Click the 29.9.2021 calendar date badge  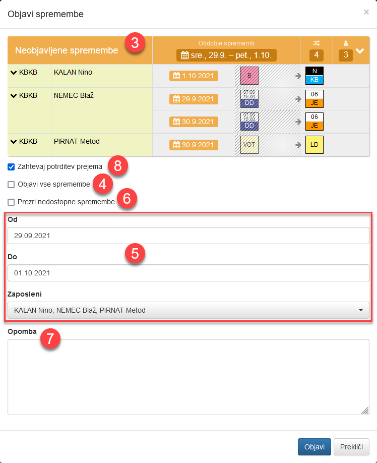coord(194,99)
